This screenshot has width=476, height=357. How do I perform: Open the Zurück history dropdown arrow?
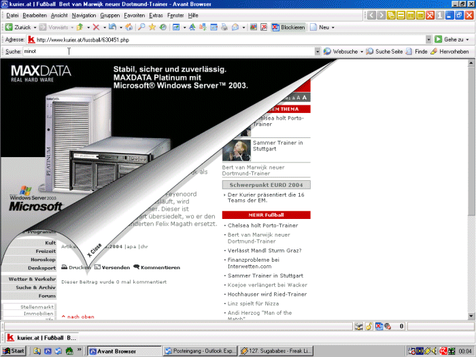click(35, 27)
